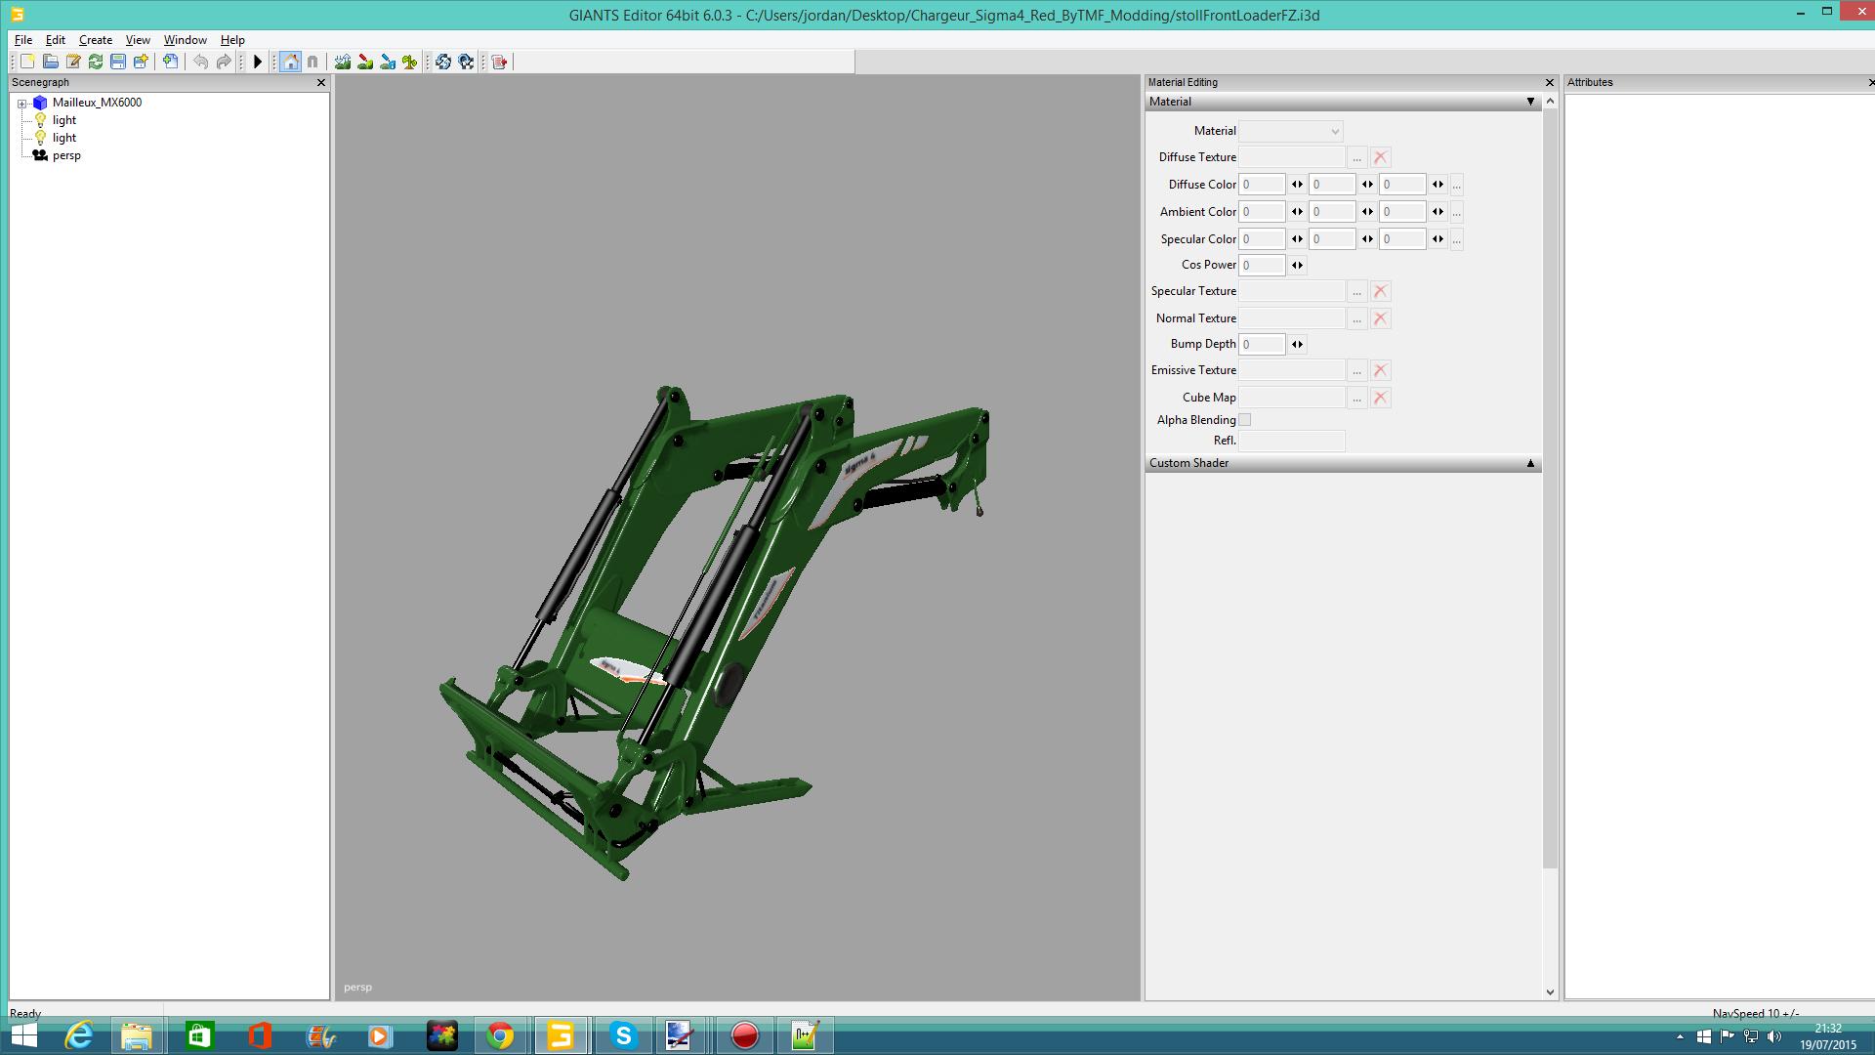Image resolution: width=1875 pixels, height=1055 pixels.
Task: Select the house Navigation mode icon
Action: [x=290, y=62]
